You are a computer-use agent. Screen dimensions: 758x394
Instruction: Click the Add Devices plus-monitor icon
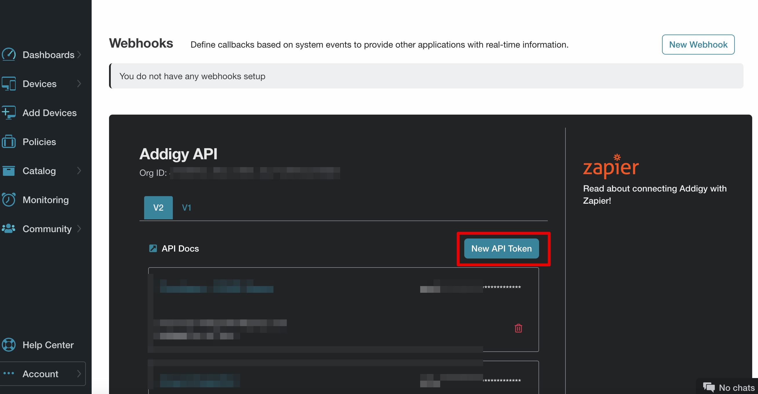pyautogui.click(x=9, y=113)
